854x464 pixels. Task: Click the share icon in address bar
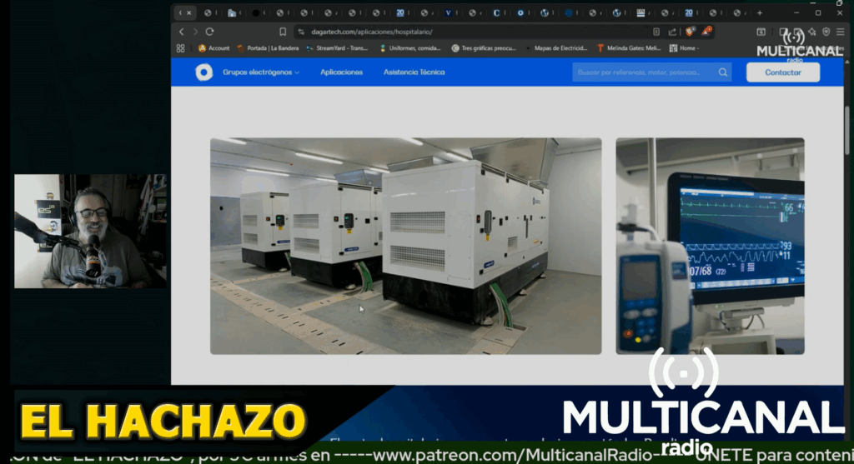pyautogui.click(x=672, y=32)
